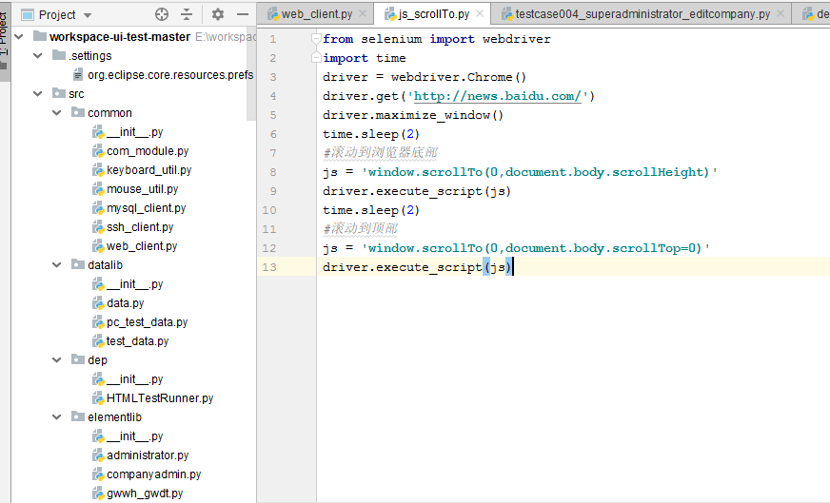
Task: Switch to testcase004_superadministrator_editcompany.py tab
Action: (x=642, y=14)
